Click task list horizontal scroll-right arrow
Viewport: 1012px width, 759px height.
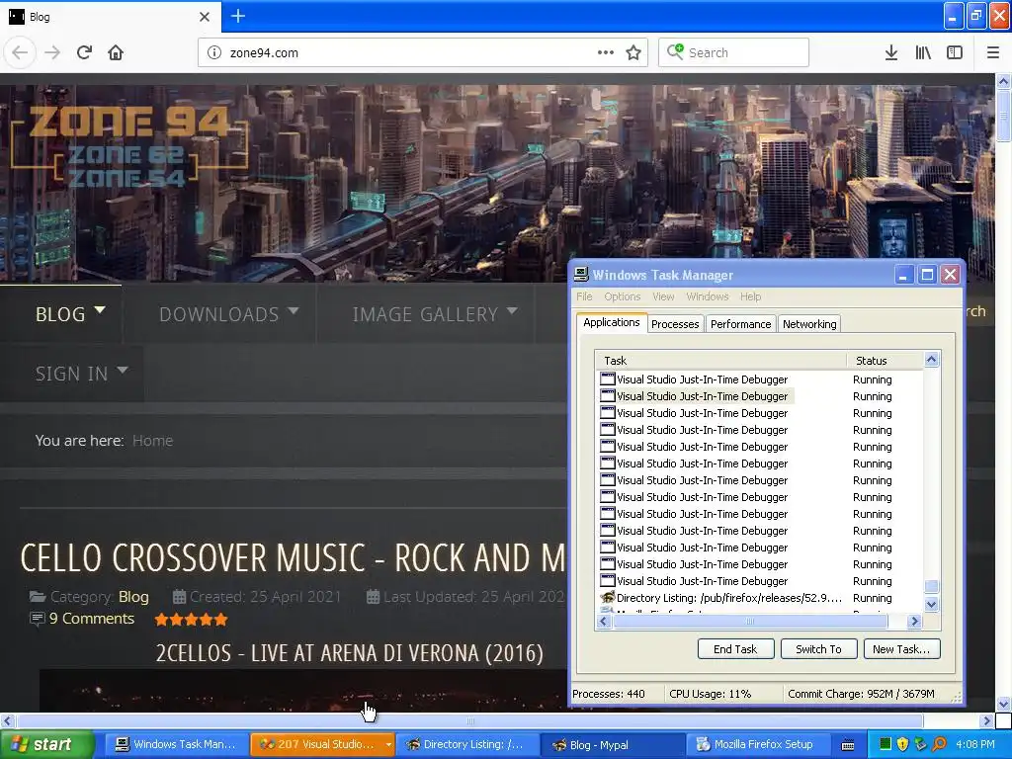pyautogui.click(x=914, y=621)
